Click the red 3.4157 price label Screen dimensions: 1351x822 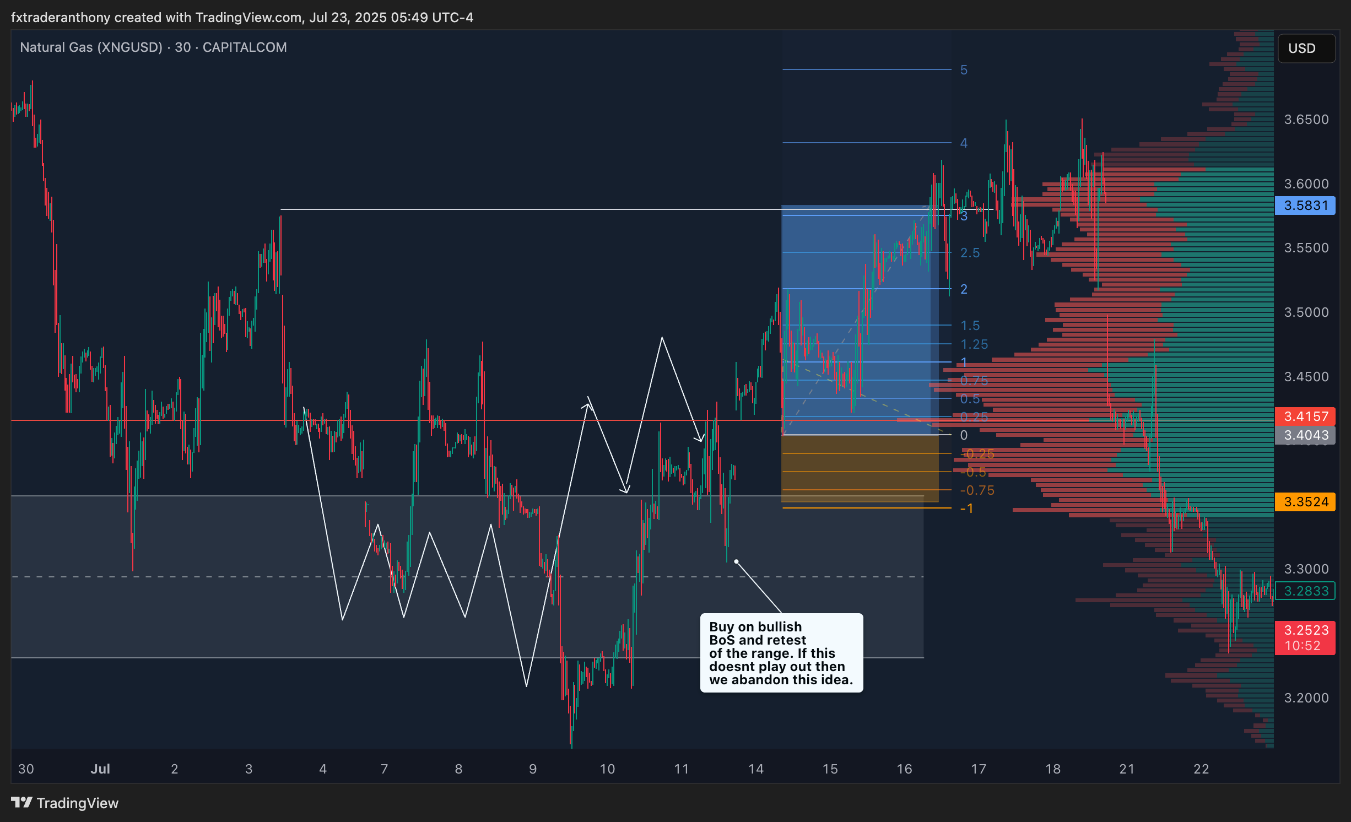click(x=1305, y=417)
